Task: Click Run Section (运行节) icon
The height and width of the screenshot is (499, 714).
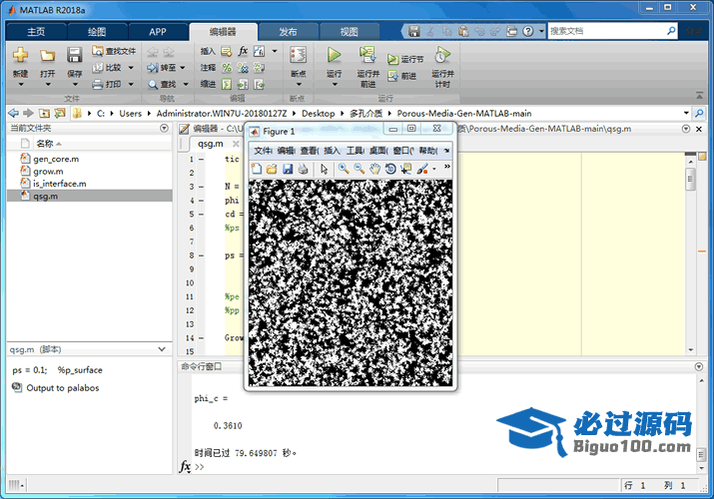Action: (x=392, y=59)
